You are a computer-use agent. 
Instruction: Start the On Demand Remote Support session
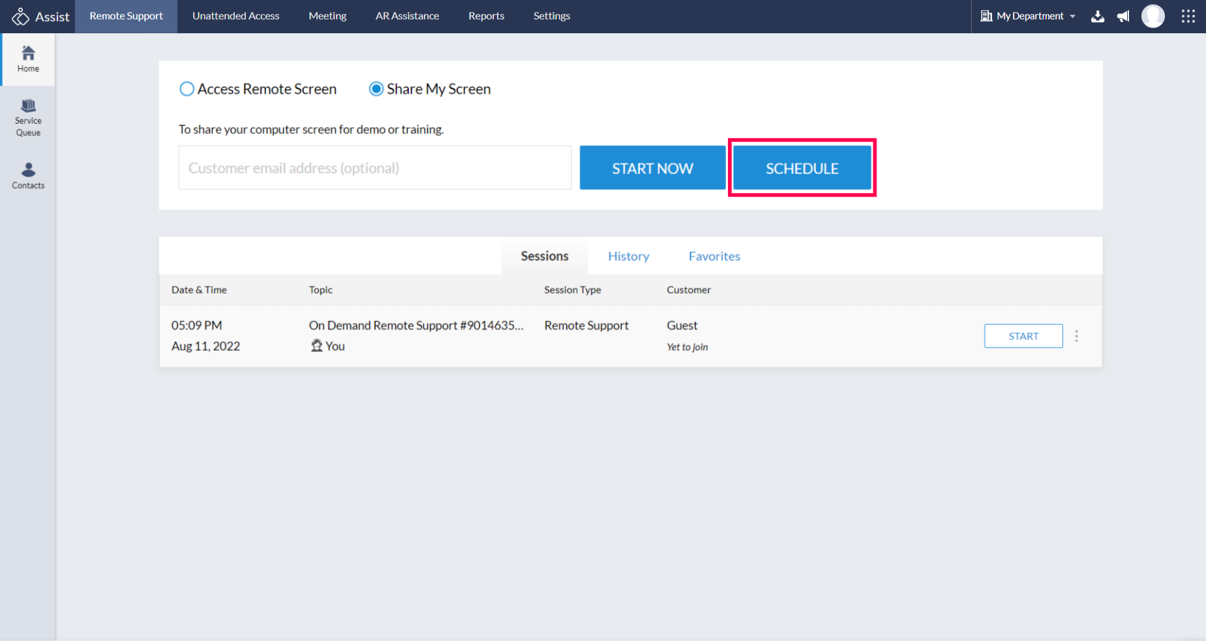pos(1023,336)
